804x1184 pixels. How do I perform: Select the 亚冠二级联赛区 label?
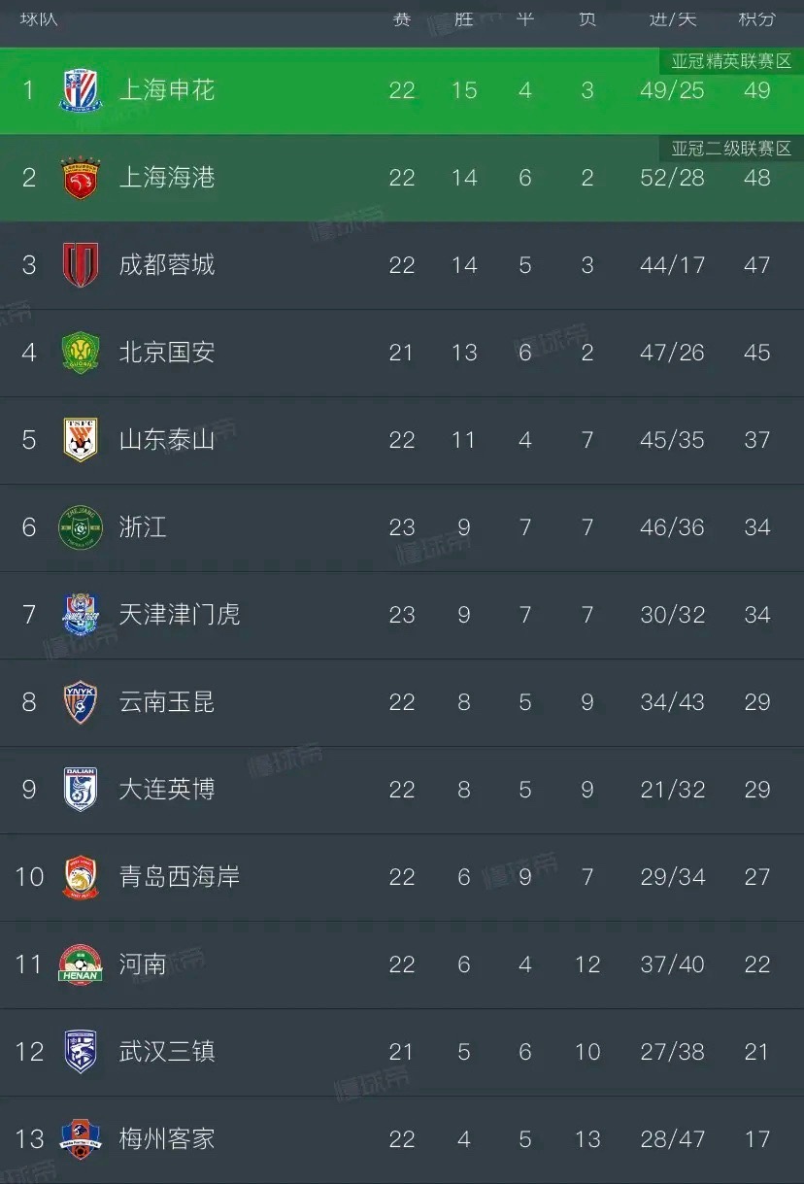click(x=731, y=149)
